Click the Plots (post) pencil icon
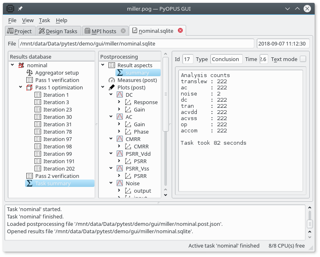 (x=111, y=87)
